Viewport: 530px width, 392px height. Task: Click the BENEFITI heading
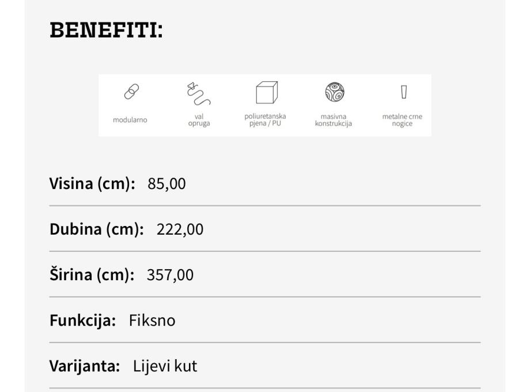click(107, 31)
